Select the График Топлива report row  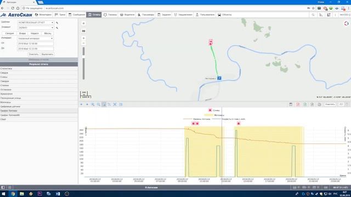pos(39,111)
